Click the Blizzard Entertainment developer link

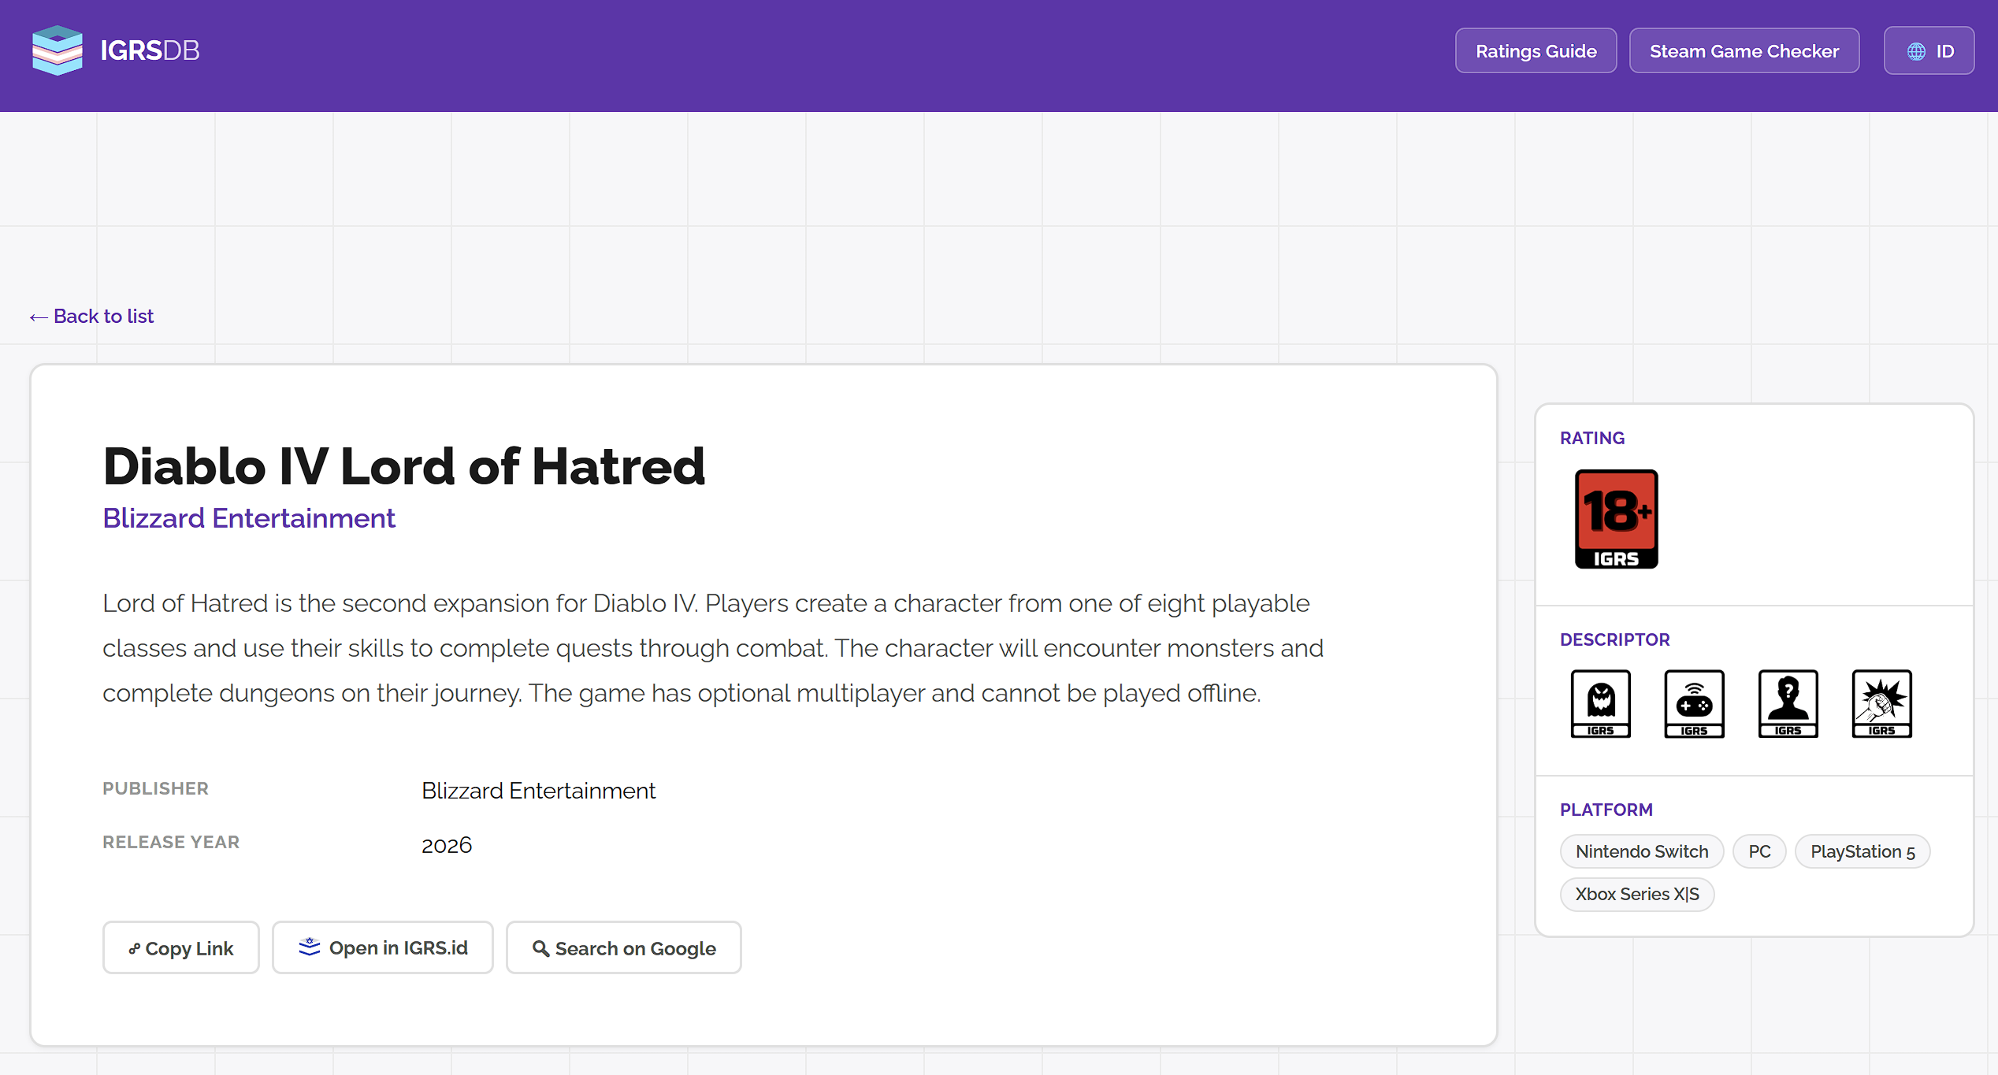(x=249, y=518)
